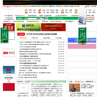
Task: Focus the 站内搜索 text input field
Action: (x=31, y=19)
